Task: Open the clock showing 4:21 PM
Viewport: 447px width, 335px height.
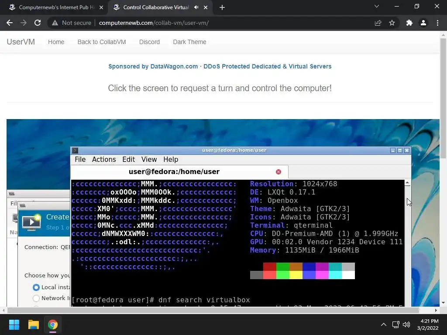Action: (428, 325)
